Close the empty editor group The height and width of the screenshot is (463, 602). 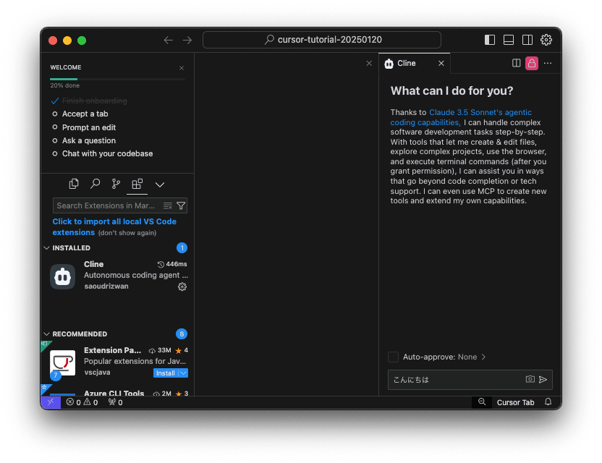click(x=369, y=64)
